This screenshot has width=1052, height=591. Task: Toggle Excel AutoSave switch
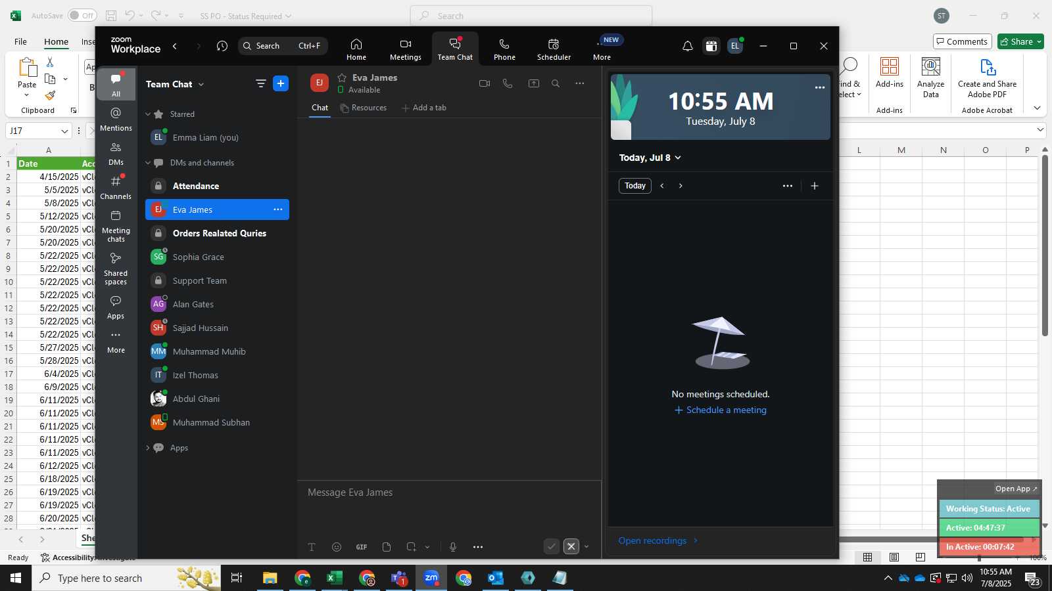[82, 16]
